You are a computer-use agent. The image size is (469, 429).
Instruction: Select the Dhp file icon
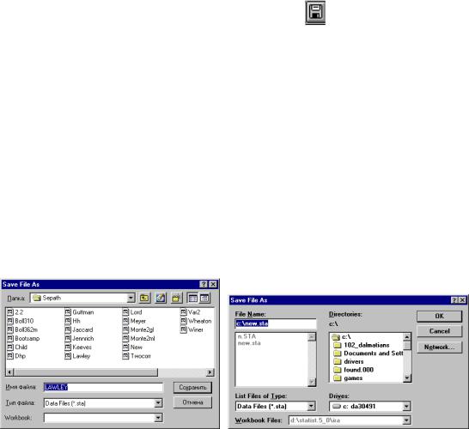(10, 356)
